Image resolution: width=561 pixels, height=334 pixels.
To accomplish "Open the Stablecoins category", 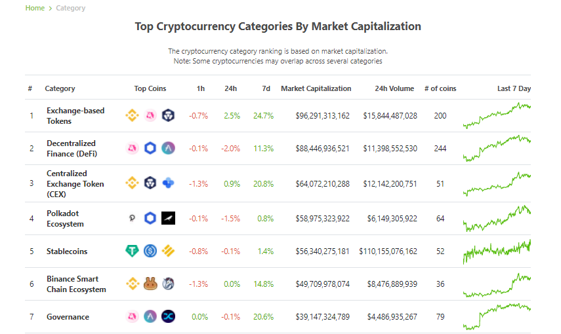I will tap(67, 251).
